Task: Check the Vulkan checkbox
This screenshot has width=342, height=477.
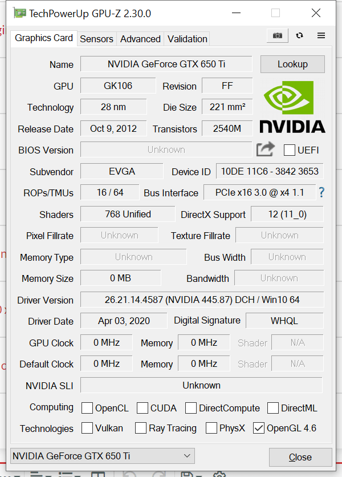Action: tap(87, 428)
